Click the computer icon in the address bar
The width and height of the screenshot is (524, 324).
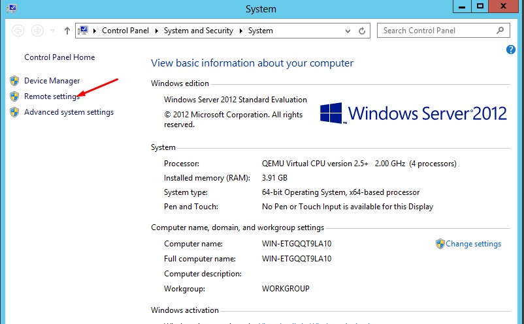click(x=84, y=31)
